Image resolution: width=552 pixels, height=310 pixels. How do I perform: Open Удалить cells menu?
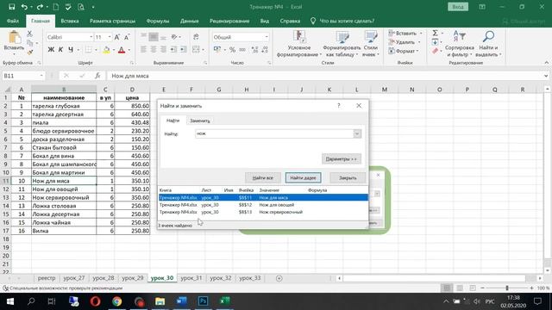(405, 42)
